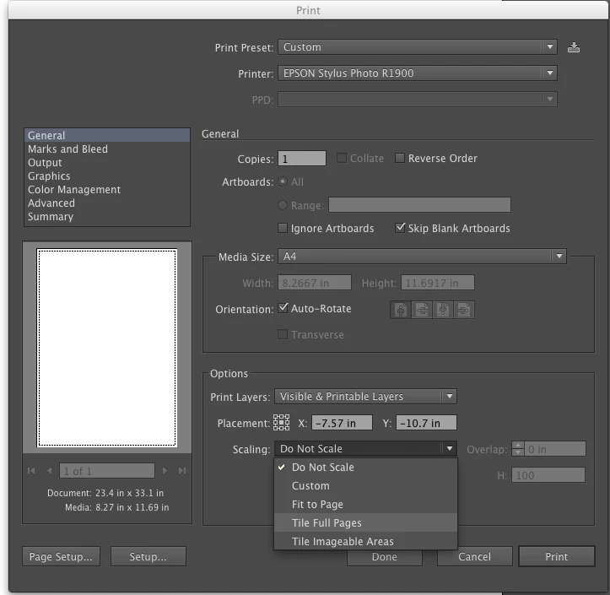Viewport: 610px width, 595px height.
Task: Click the Done button
Action: pos(385,557)
